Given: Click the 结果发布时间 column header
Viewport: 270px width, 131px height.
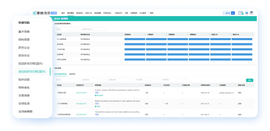Looking at the screenshot, I should point(205,85).
